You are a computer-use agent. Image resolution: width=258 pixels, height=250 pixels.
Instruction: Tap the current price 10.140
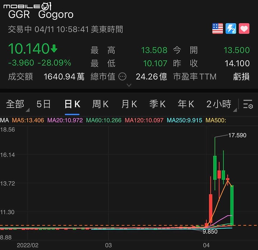pos(29,49)
